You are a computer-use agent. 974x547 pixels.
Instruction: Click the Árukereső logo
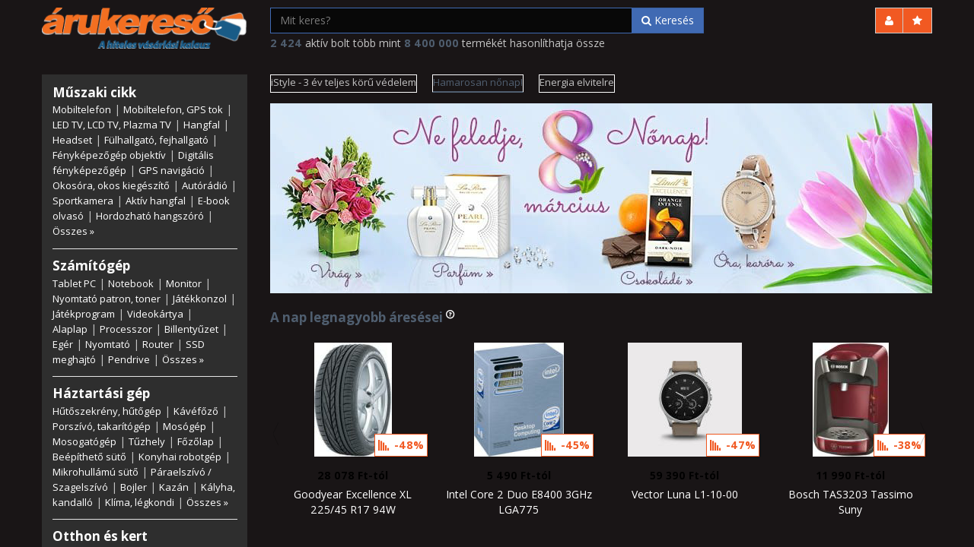(145, 29)
